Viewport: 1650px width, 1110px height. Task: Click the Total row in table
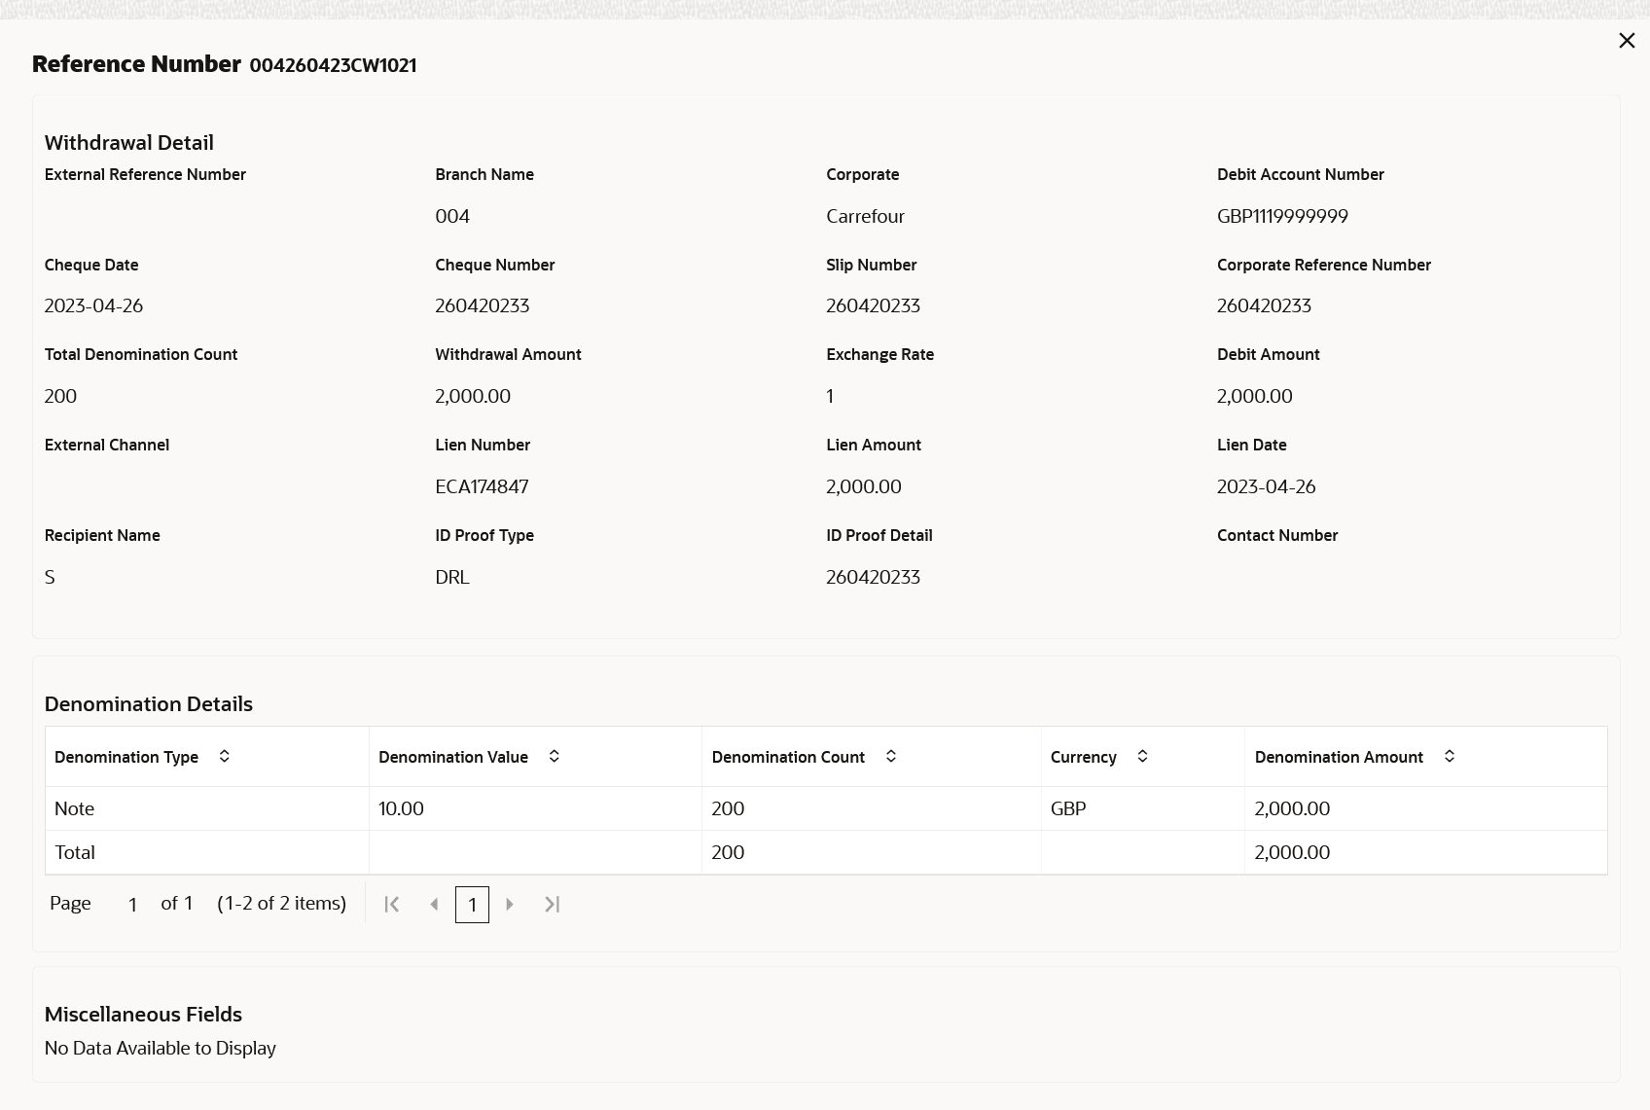point(75,852)
